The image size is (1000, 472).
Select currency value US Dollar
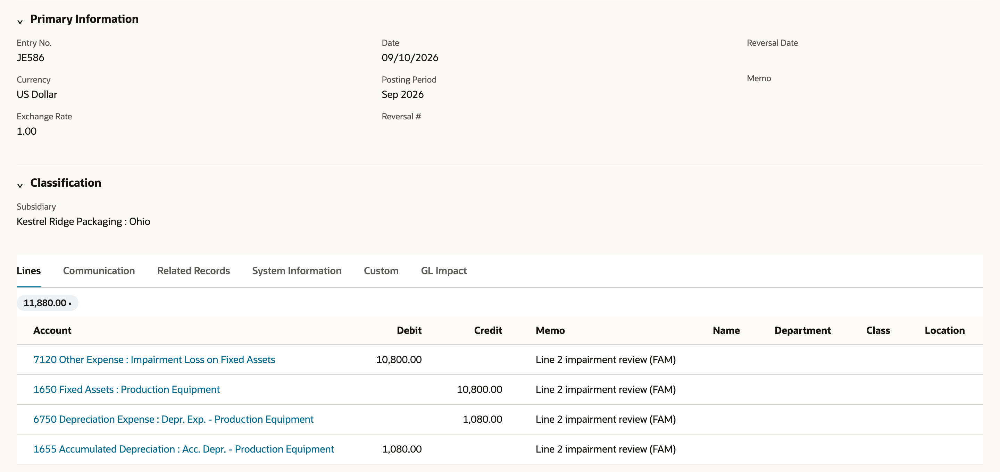point(37,94)
